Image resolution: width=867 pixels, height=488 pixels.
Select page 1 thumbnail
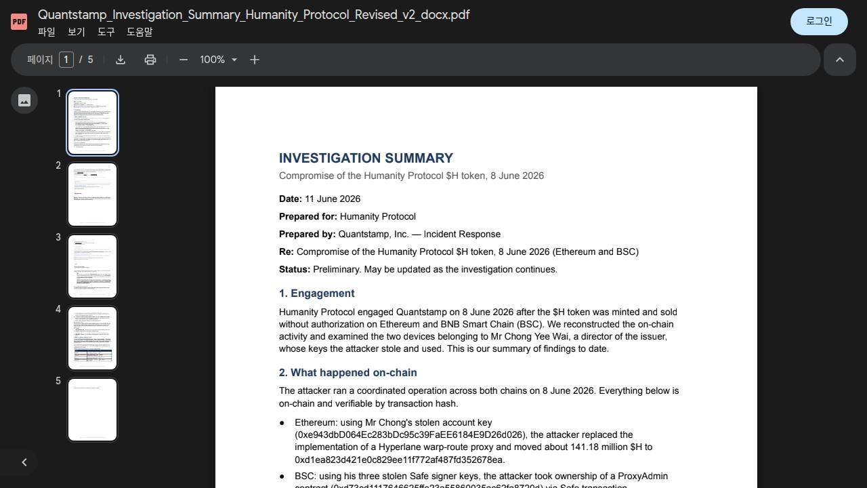[93, 123]
